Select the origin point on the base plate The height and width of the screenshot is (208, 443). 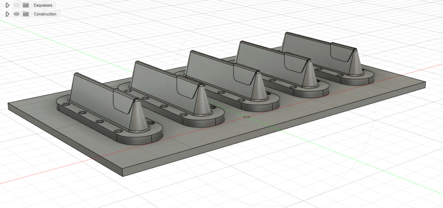(x=247, y=116)
